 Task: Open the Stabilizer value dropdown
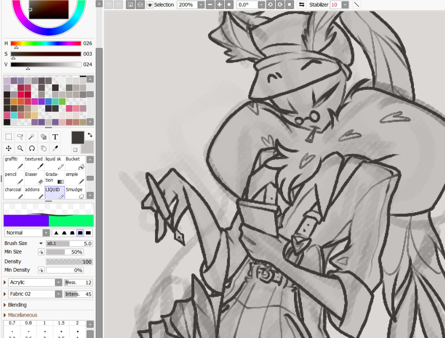click(345, 5)
